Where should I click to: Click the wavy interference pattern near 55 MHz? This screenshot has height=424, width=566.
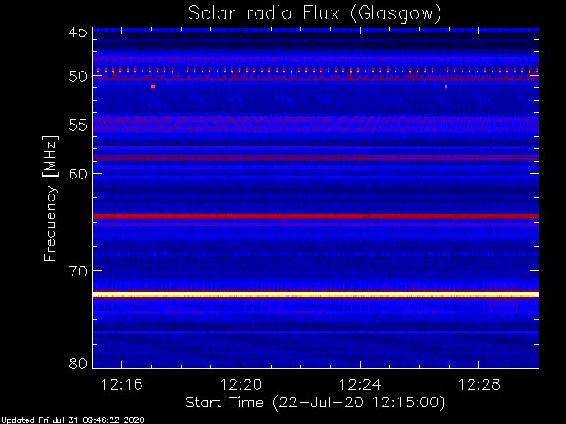pyautogui.click(x=316, y=124)
